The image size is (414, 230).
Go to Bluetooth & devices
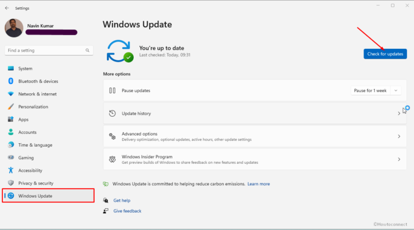click(x=38, y=81)
